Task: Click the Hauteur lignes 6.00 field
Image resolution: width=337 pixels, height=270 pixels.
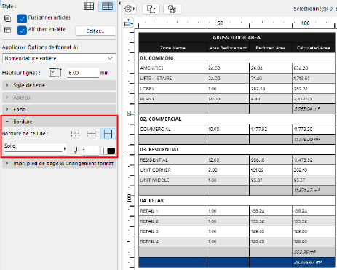Action: coord(83,73)
